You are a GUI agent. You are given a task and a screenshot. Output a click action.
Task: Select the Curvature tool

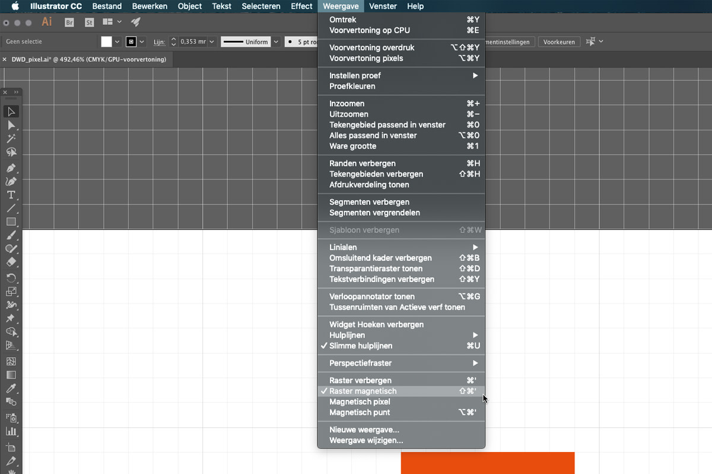(11, 181)
